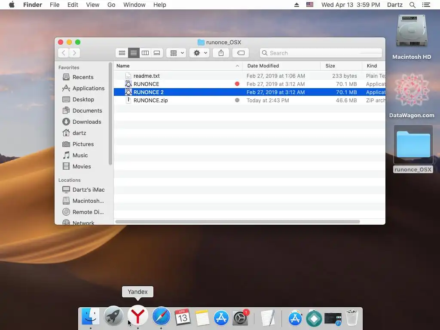Open the Go menu
Image resolution: width=440 pixels, height=330 pixels.
tap(111, 5)
